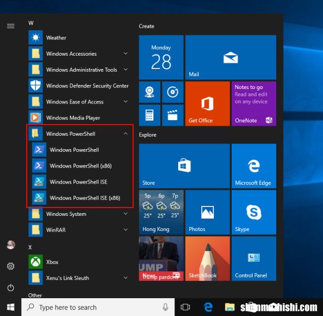
Task: Open the Xbox app icon
Action: pos(36,261)
